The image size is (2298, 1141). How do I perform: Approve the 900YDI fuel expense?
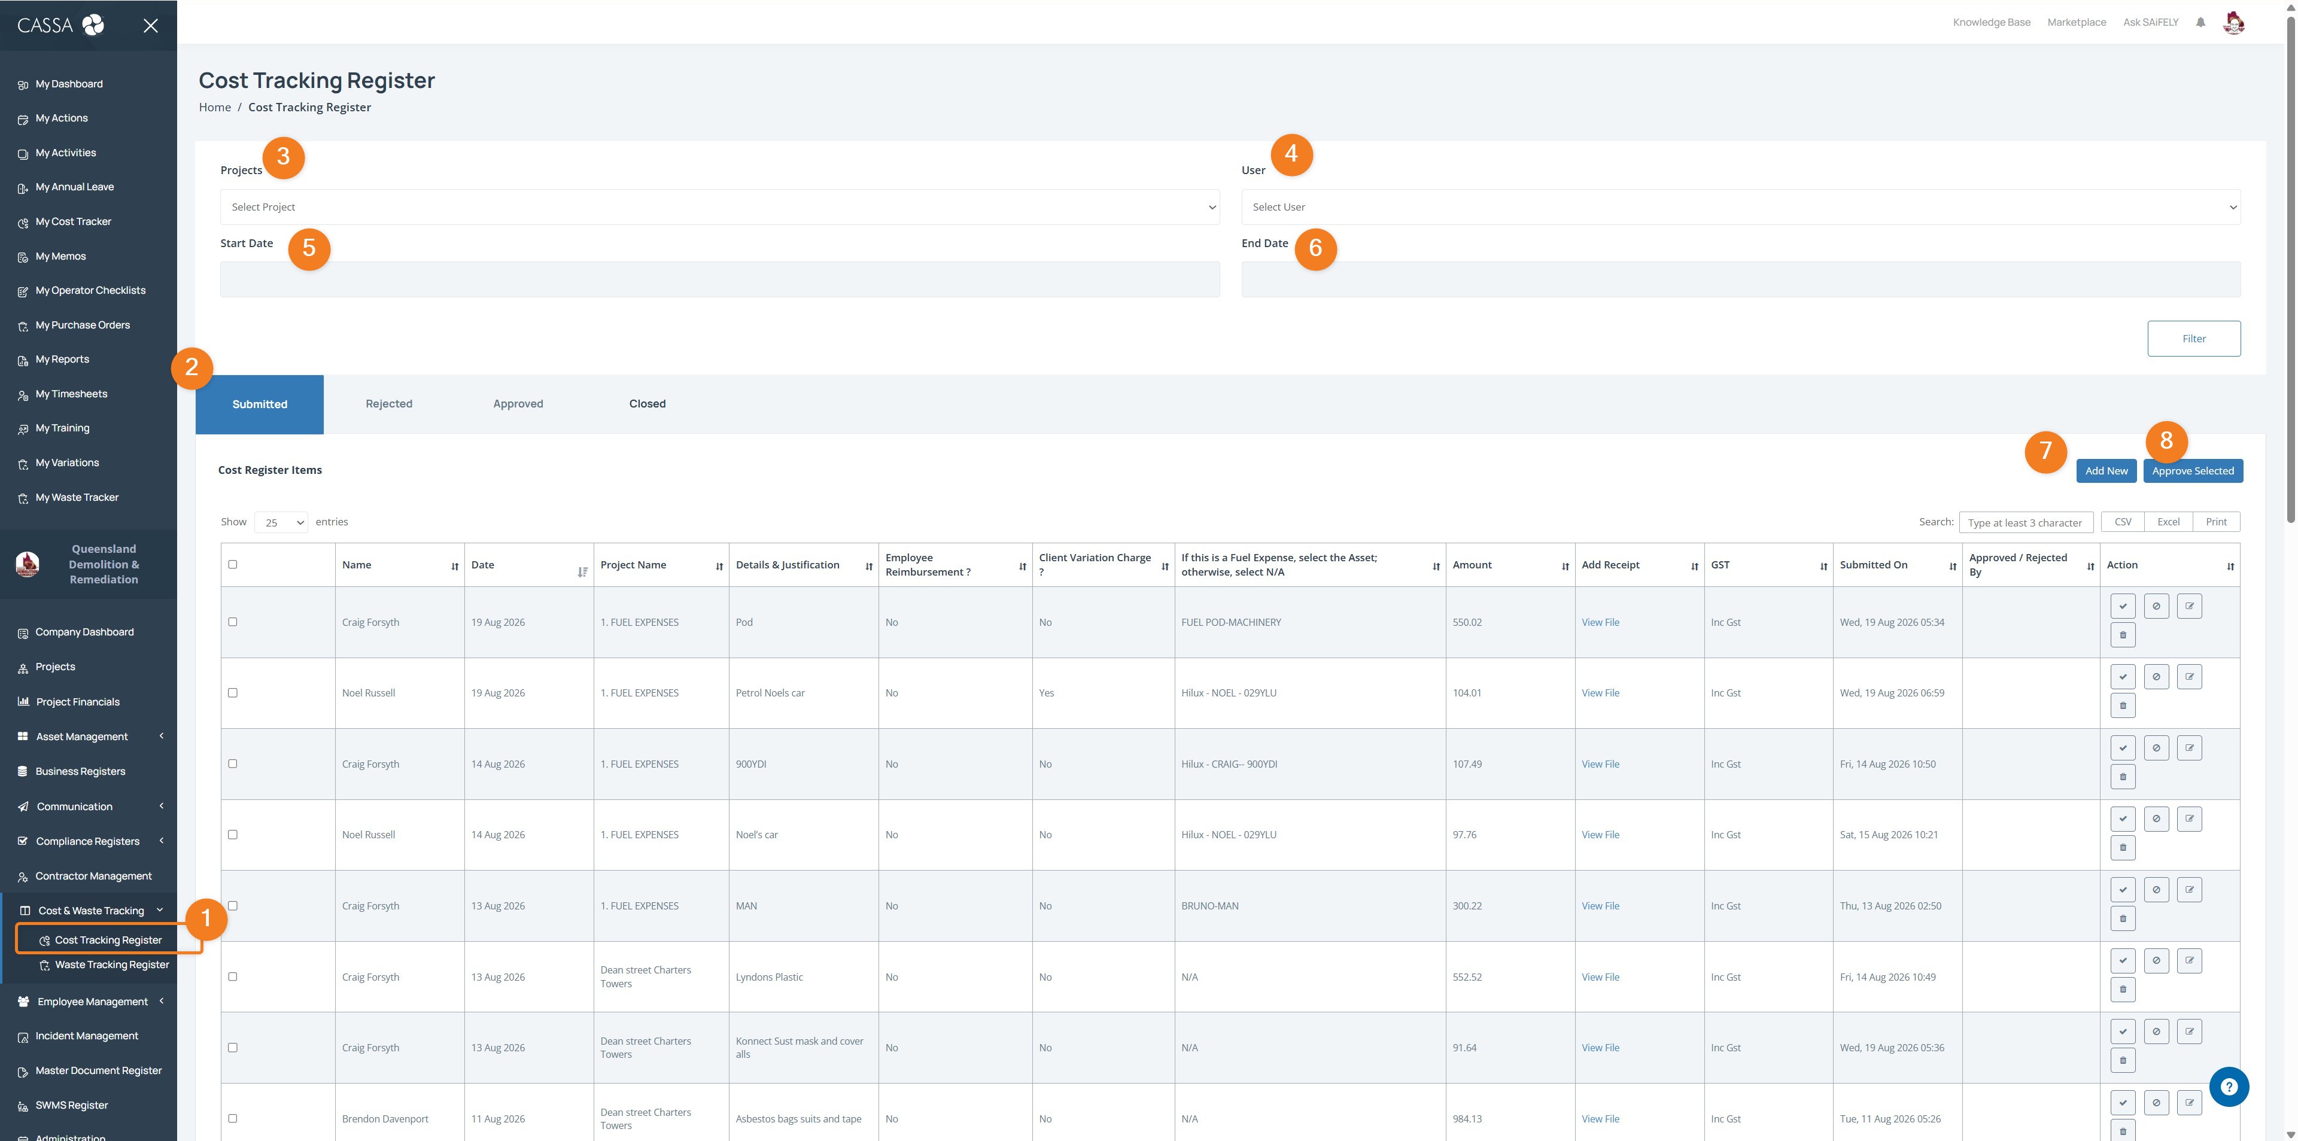pos(2123,749)
